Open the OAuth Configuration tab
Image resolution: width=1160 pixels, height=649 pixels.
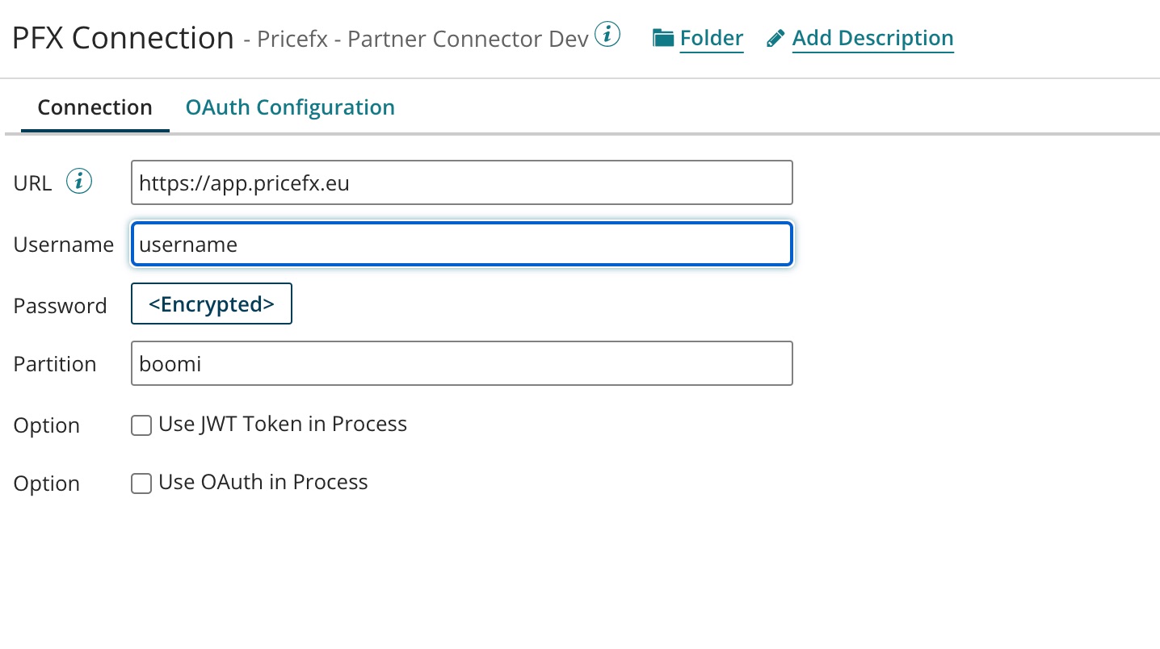(290, 107)
